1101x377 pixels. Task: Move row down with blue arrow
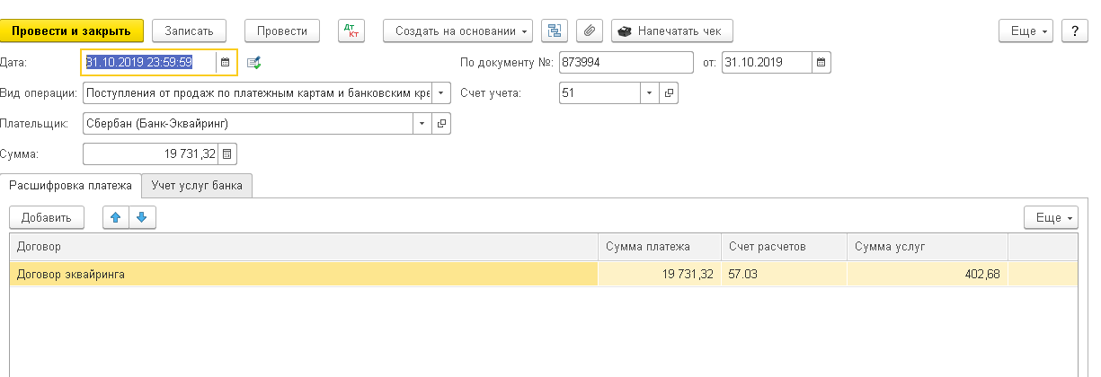[142, 217]
